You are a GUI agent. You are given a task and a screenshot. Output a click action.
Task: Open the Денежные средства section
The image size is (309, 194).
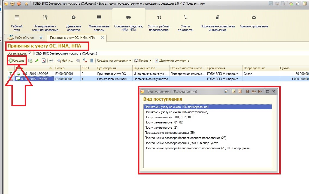(x=73, y=23)
